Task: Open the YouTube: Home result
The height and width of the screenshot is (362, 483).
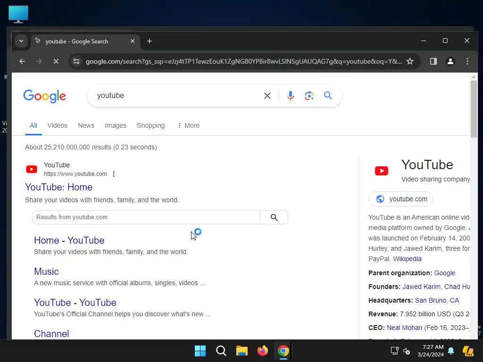Action: click(58, 187)
